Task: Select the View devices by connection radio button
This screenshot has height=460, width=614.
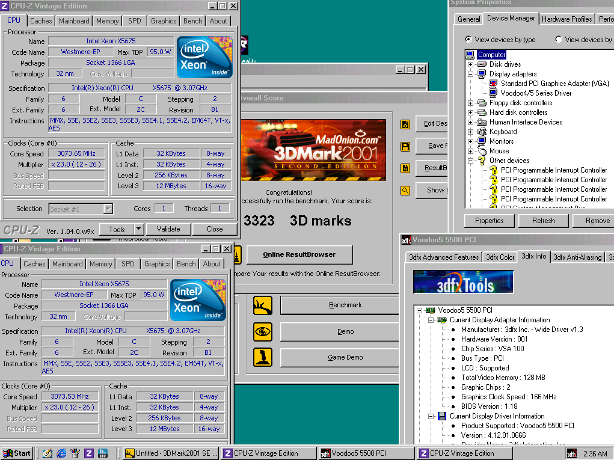Action: point(559,39)
